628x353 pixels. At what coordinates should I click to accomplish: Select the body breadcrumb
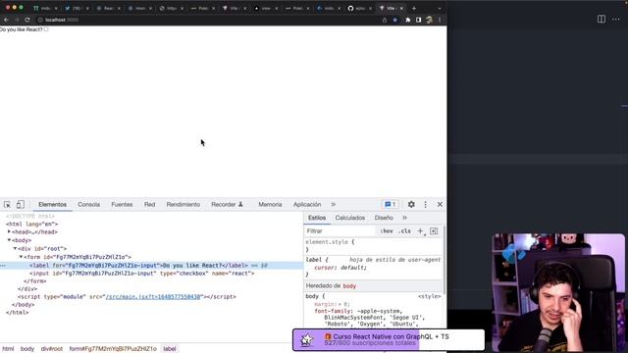[x=27, y=349]
